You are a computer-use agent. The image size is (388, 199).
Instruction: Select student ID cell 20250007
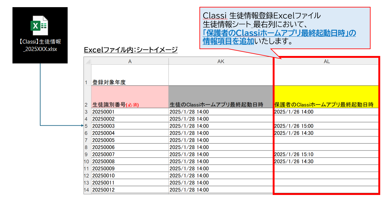pos(130,154)
